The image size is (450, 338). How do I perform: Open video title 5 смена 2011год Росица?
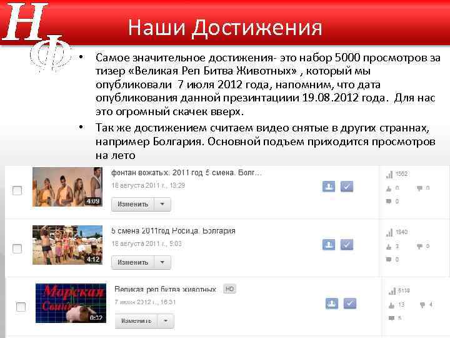coord(173,231)
